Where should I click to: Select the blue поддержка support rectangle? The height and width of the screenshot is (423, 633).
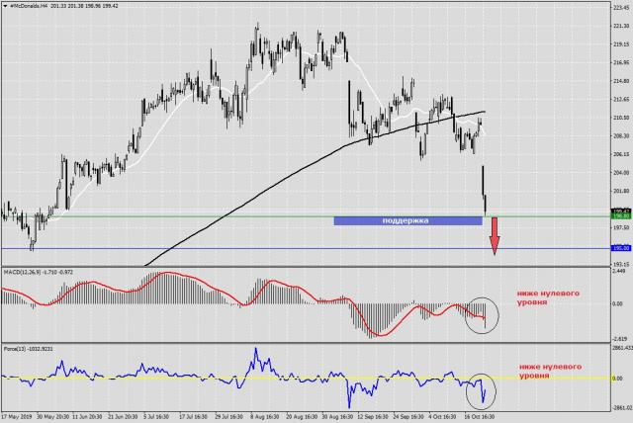[x=407, y=220]
